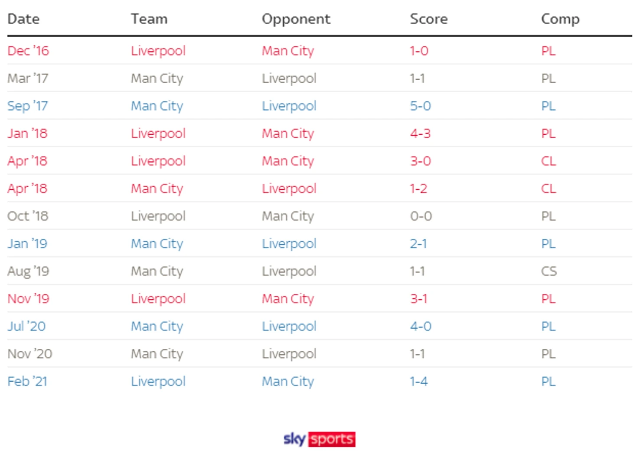633x464 pixels.
Task: Click the 4-0 score
Action: pos(420,326)
